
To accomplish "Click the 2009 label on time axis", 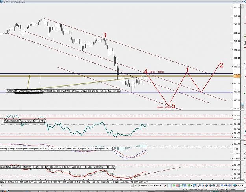I will point(127,182).
